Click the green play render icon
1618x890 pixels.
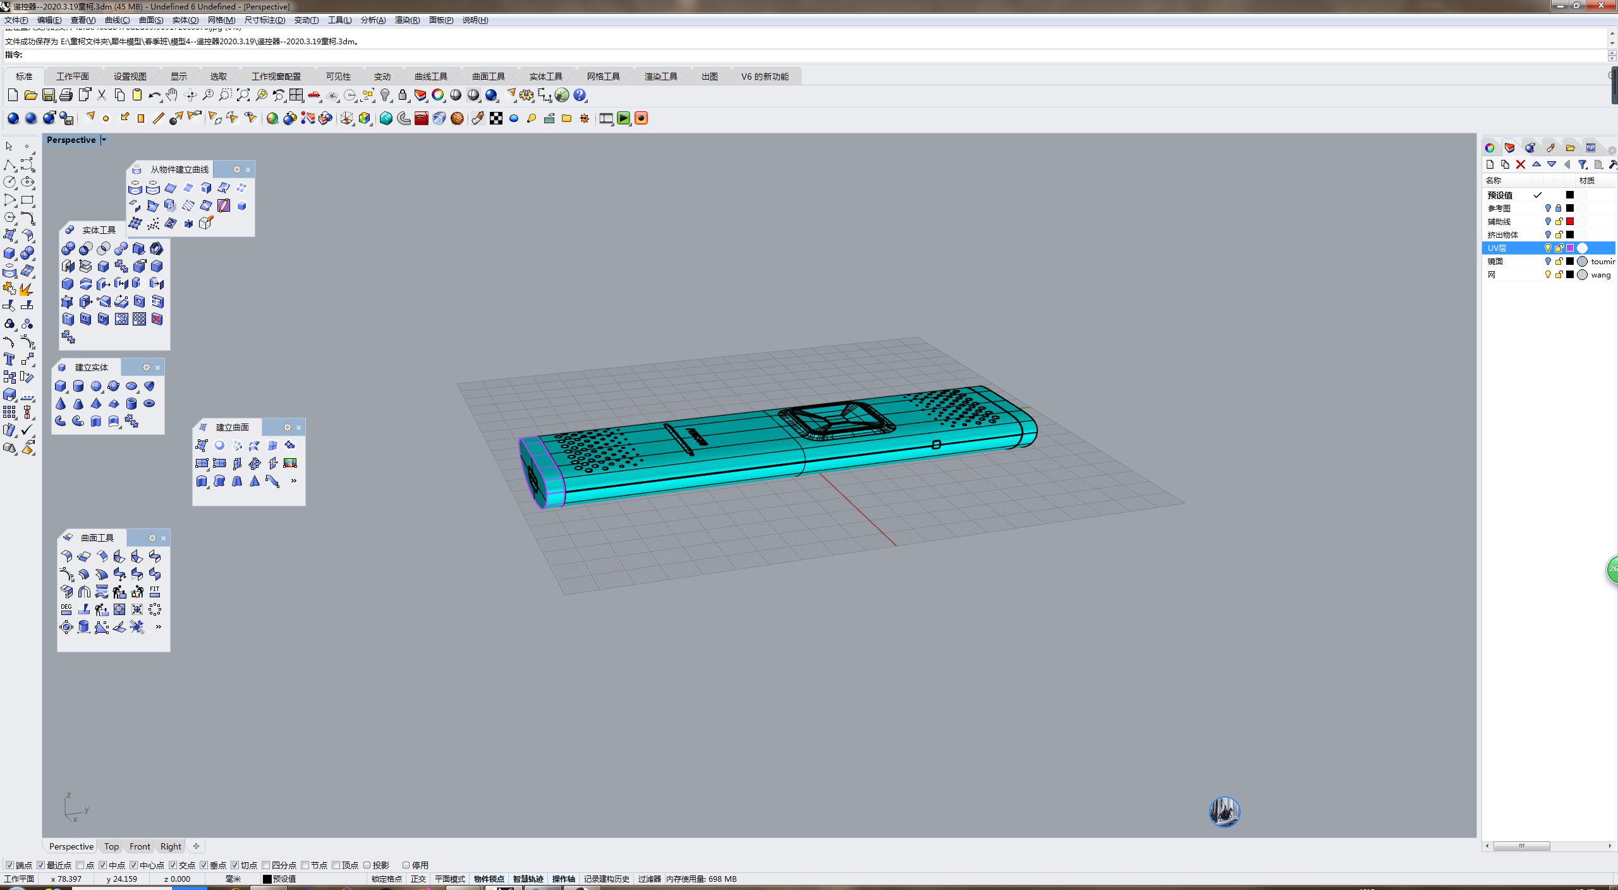pyautogui.click(x=623, y=118)
